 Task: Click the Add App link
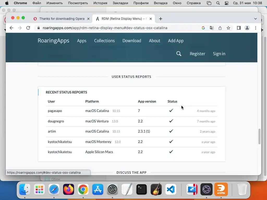click(176, 41)
